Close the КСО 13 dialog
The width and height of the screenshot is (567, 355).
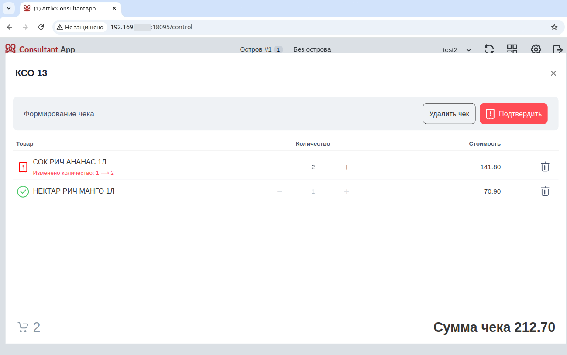tap(553, 73)
